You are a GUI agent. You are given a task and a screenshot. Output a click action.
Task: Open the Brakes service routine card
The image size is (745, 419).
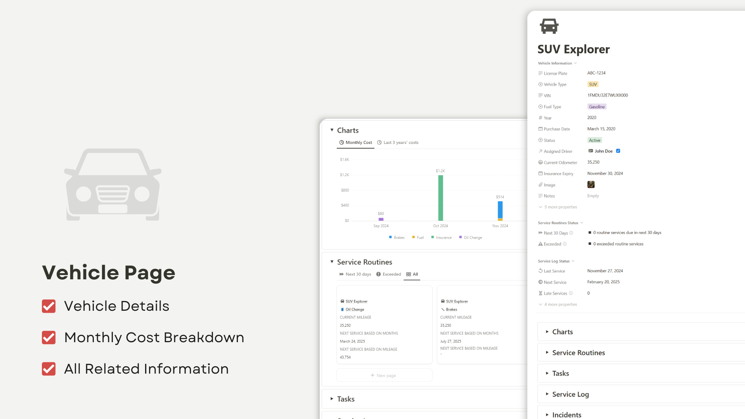[x=482, y=325]
